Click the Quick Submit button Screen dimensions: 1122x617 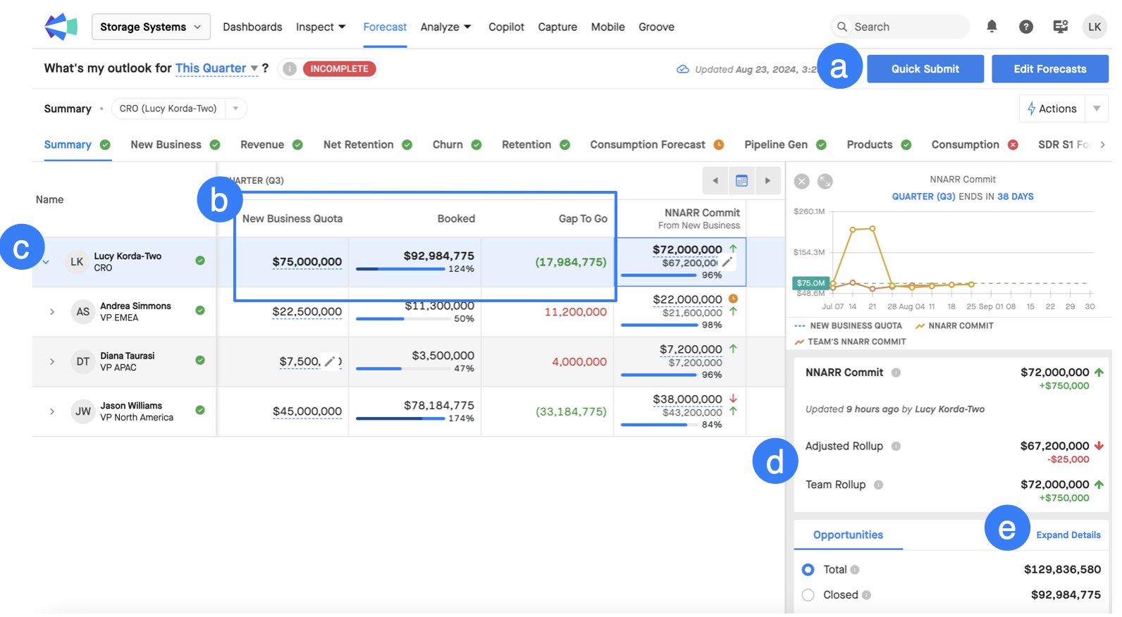[x=925, y=69]
